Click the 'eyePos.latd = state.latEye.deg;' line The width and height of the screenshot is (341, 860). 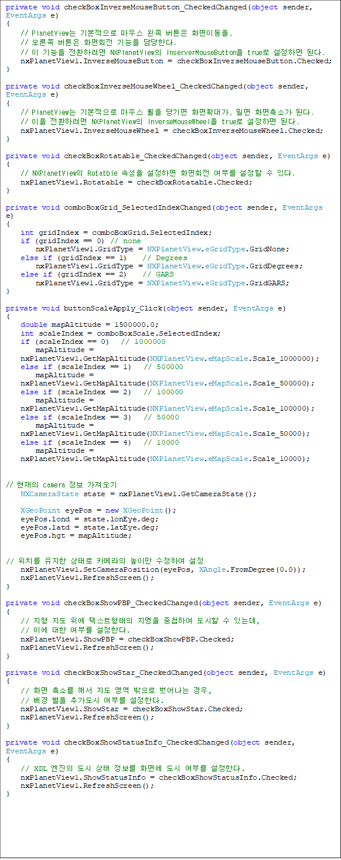pyautogui.click(x=90, y=527)
